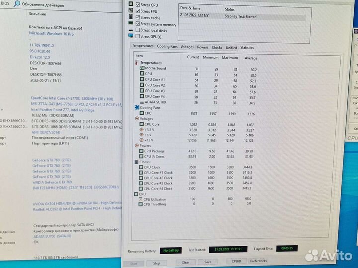Image resolution: width=358 pixels, height=268 pixels.
Task: Click the CPU Core #4 icon
Action: coord(142,96)
